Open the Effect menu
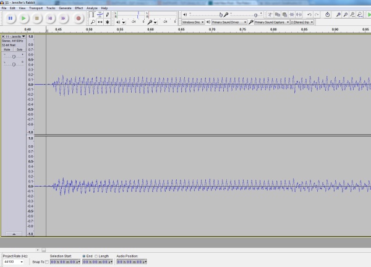This screenshot has width=371, height=267. coord(79,8)
